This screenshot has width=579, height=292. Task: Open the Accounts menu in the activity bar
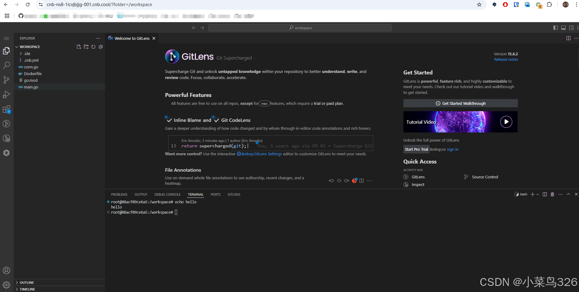(6, 270)
